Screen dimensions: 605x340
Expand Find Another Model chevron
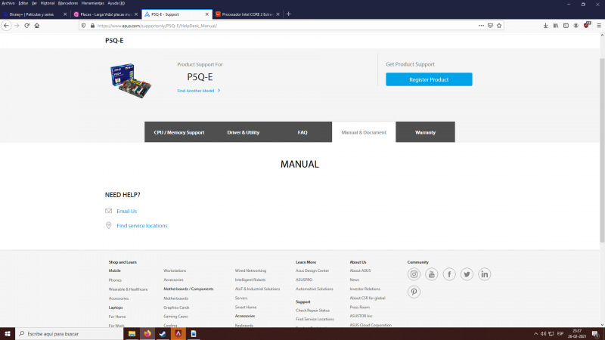219,91
